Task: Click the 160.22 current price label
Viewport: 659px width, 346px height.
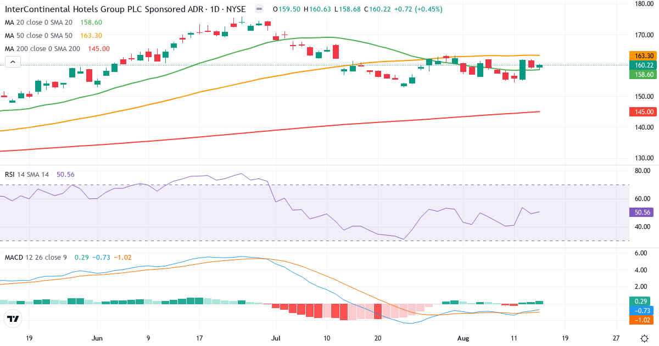Action: pyautogui.click(x=643, y=65)
